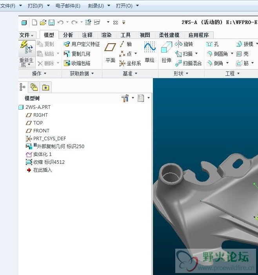Select the 坐标系 coordinate system tool

(x=130, y=63)
